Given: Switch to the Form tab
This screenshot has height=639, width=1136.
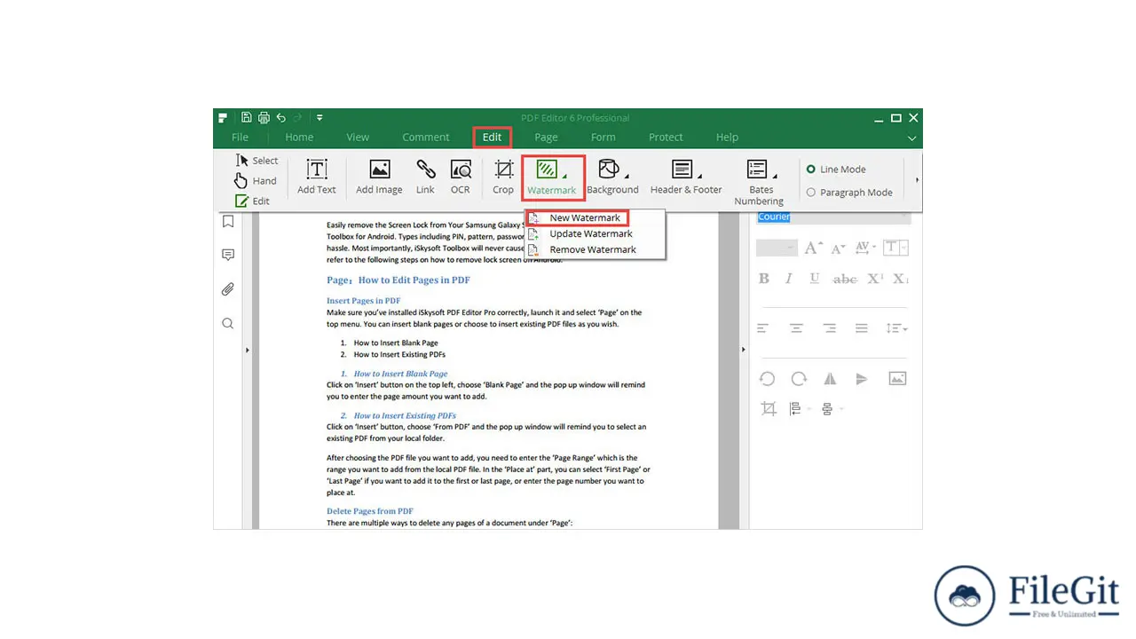Looking at the screenshot, I should click(603, 138).
